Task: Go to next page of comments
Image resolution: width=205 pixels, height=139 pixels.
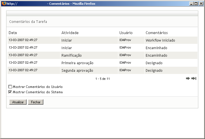Action: tap(188, 78)
